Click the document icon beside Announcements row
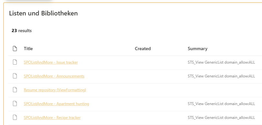The width and height of the screenshot is (262, 125). click(15, 76)
